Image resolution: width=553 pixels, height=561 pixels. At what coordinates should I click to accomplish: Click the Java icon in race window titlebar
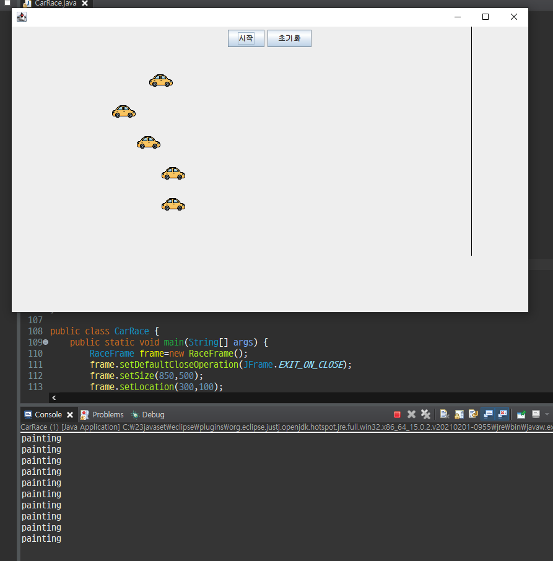click(x=22, y=17)
